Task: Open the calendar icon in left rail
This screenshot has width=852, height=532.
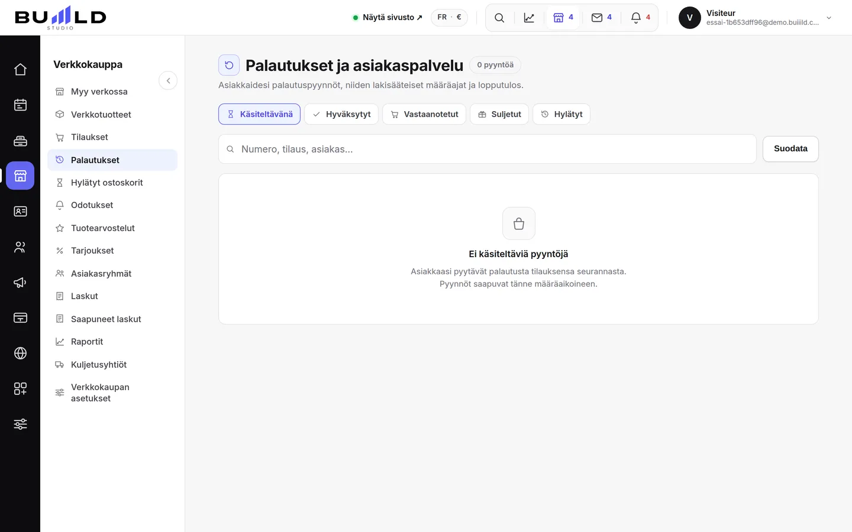Action: click(20, 105)
